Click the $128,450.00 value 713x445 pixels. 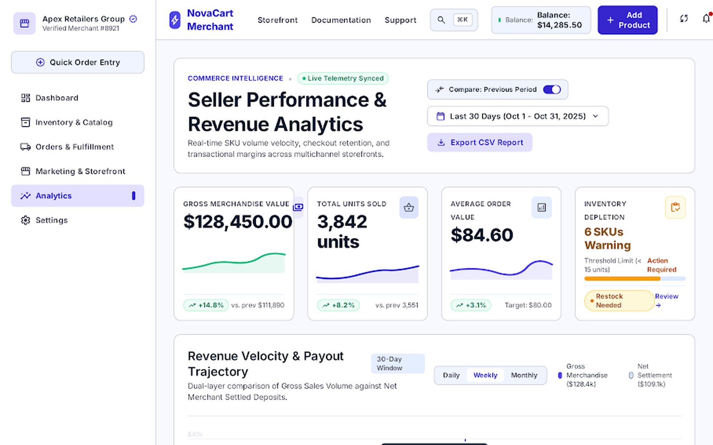(238, 222)
